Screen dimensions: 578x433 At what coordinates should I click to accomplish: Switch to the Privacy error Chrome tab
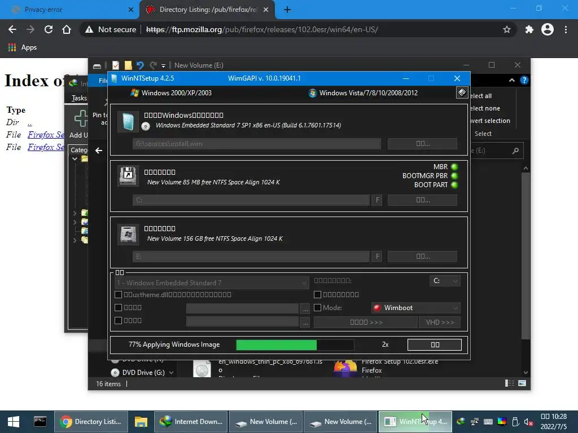[70, 10]
